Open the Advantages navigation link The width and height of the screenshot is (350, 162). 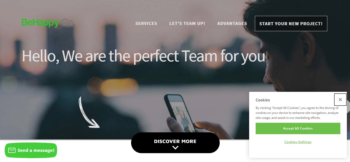pyautogui.click(x=232, y=23)
